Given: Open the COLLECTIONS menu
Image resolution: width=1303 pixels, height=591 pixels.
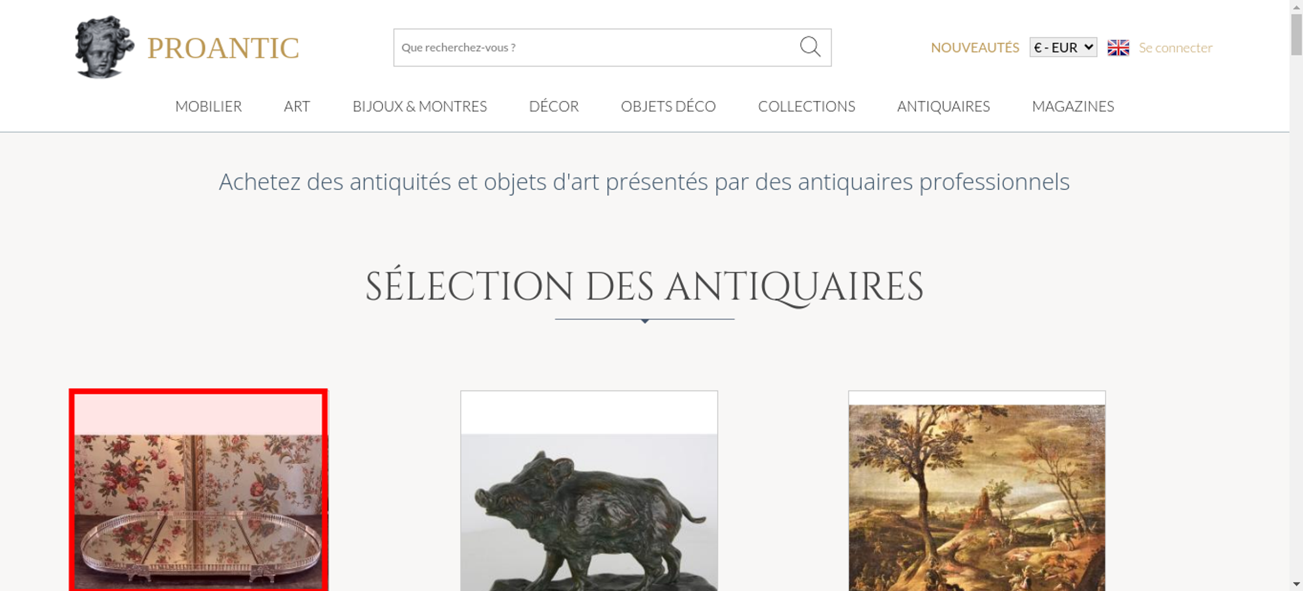Looking at the screenshot, I should (x=807, y=106).
